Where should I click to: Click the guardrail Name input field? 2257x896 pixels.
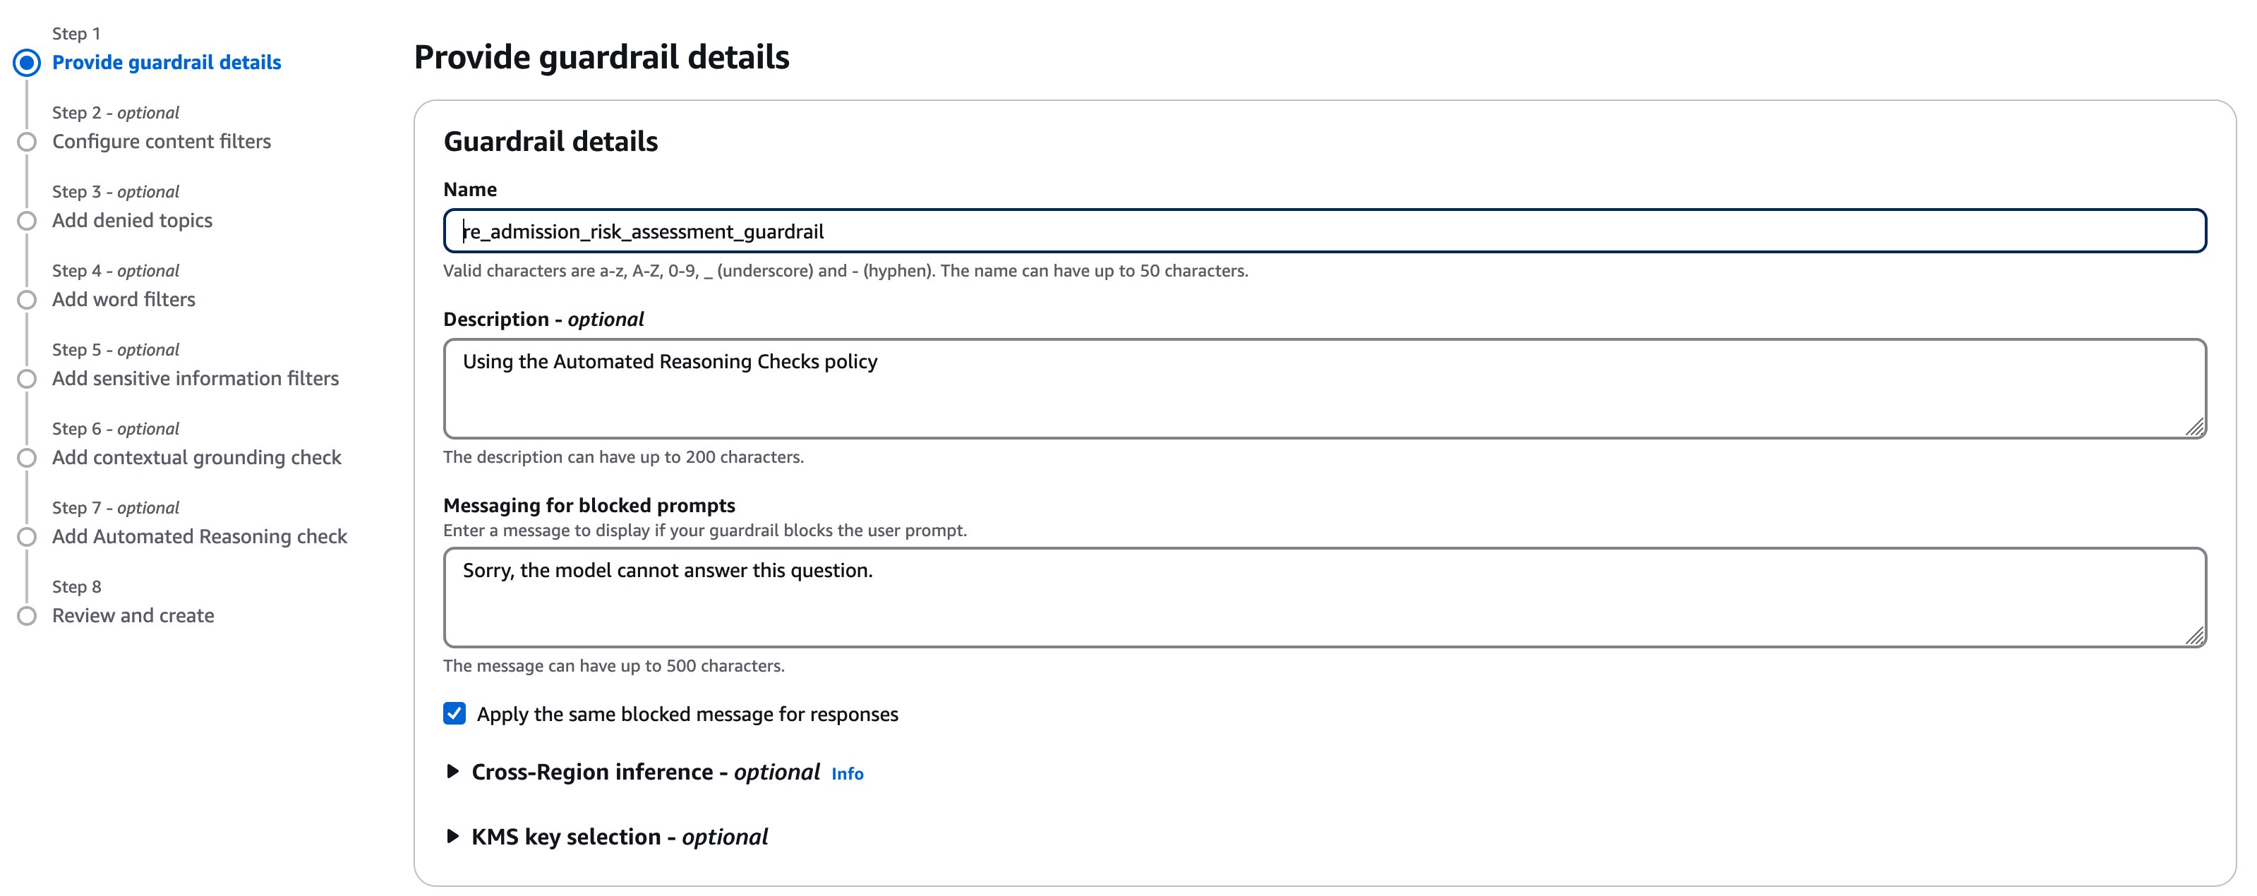pyautogui.click(x=1323, y=231)
